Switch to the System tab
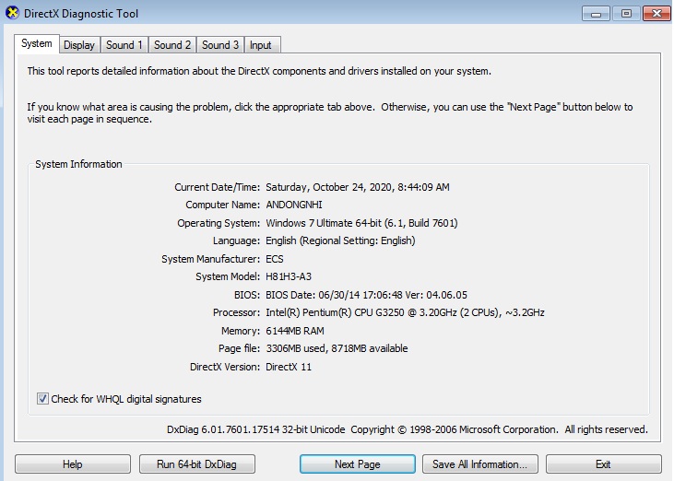The width and height of the screenshot is (674, 481). [37, 44]
